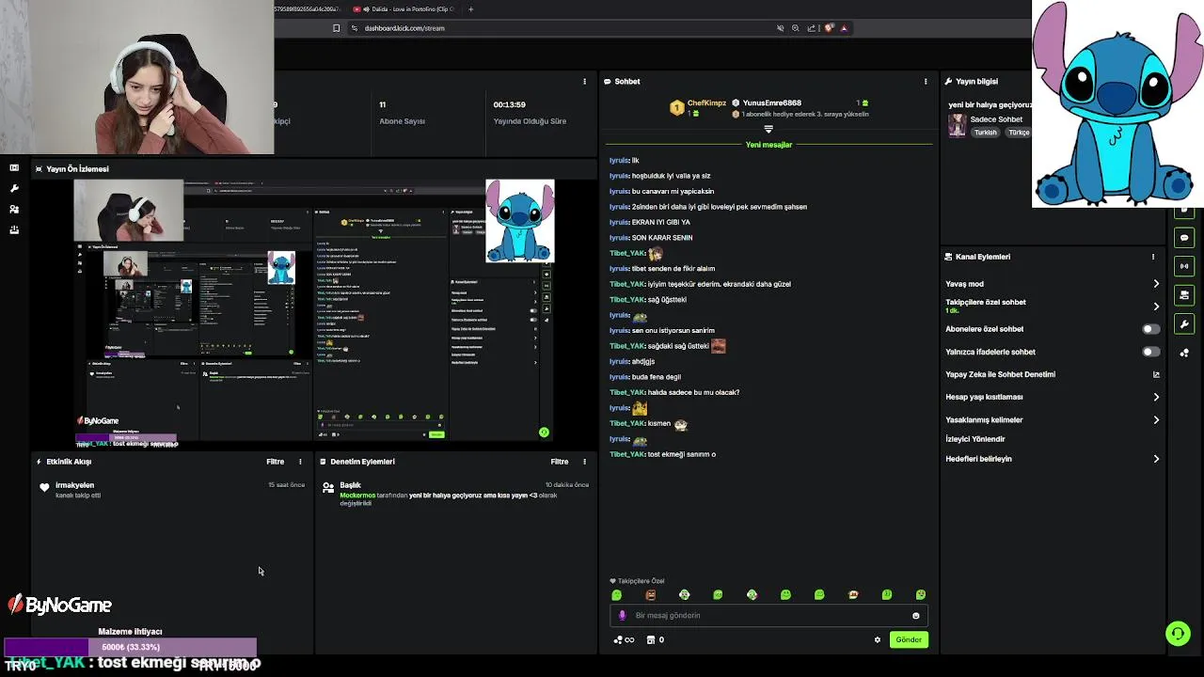Click the chat bubble icon in right sidebar
The width and height of the screenshot is (1204, 677).
tap(1184, 238)
